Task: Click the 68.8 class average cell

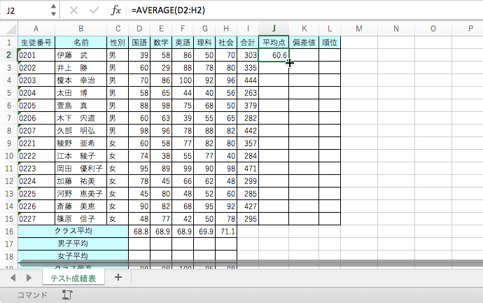Action: [x=139, y=232]
